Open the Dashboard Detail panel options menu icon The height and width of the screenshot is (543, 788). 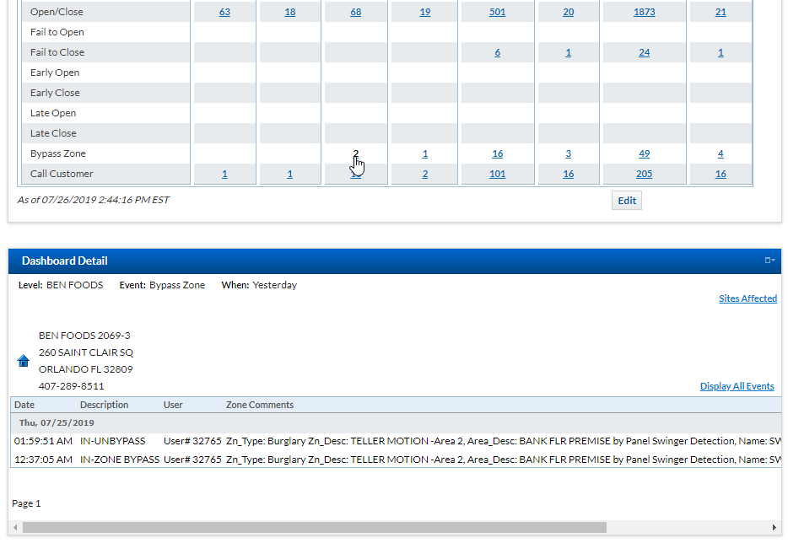click(x=769, y=261)
